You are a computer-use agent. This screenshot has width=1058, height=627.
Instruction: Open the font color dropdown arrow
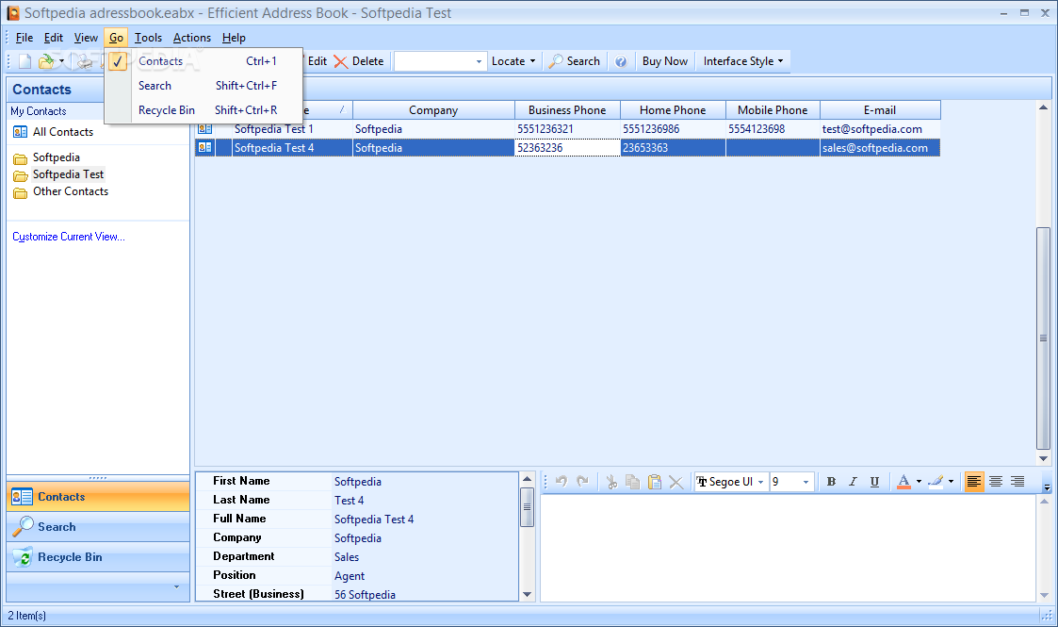tap(919, 482)
